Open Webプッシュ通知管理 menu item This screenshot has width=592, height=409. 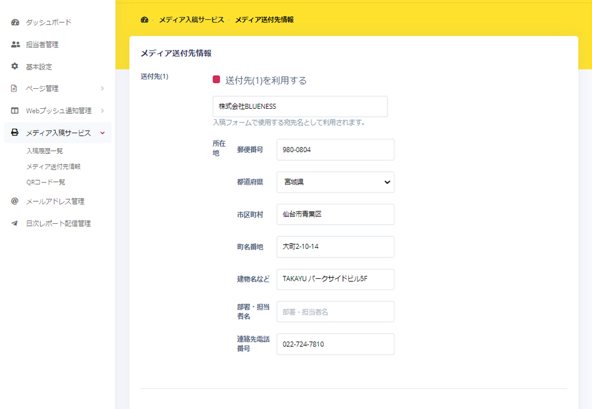click(58, 111)
